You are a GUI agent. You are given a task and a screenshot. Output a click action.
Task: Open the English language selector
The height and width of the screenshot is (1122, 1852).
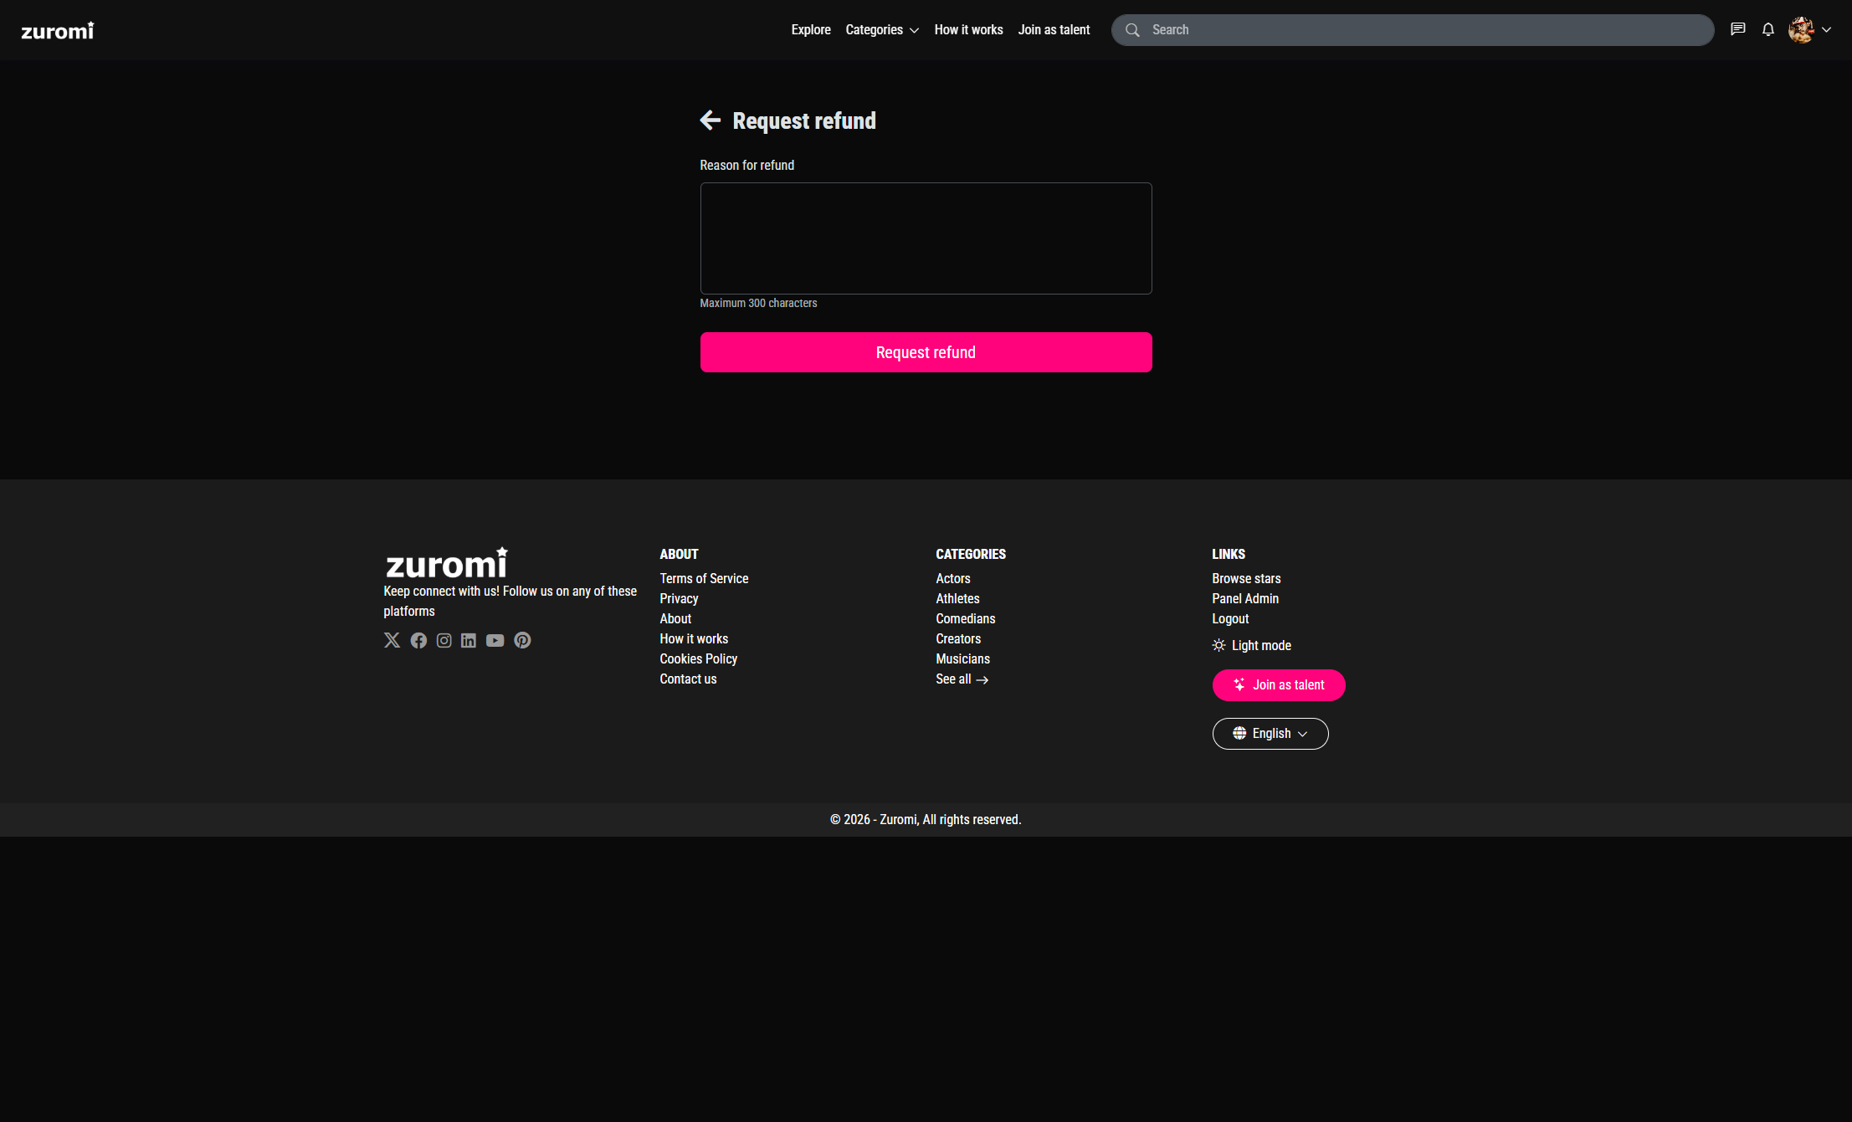[x=1270, y=734]
